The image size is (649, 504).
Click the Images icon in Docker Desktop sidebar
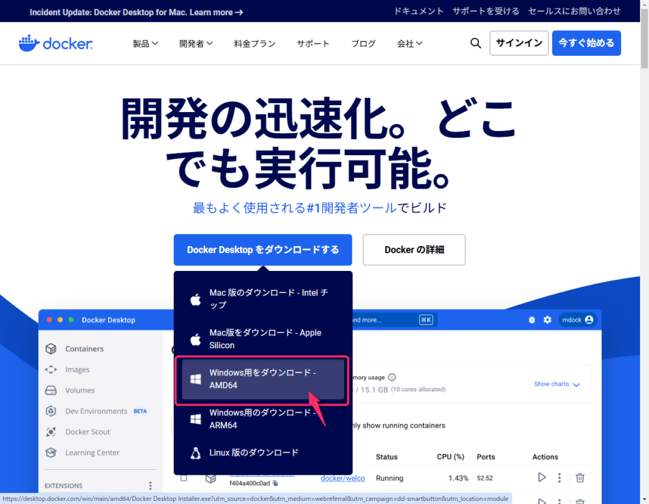[51, 369]
